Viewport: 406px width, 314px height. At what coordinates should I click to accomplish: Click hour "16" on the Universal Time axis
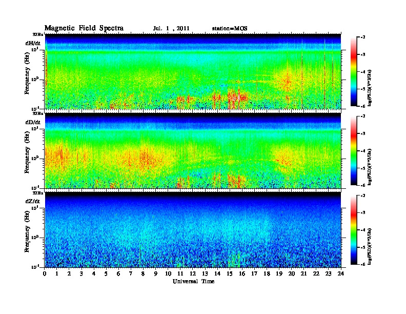[242, 273]
